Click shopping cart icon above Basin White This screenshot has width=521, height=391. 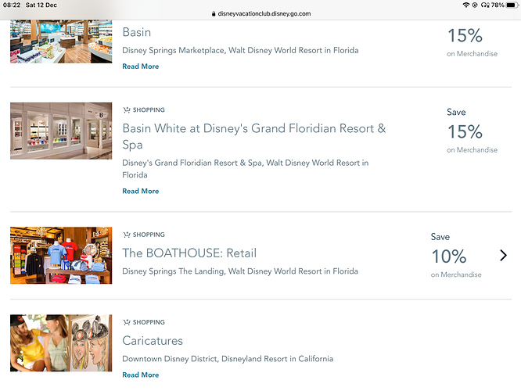click(x=127, y=109)
